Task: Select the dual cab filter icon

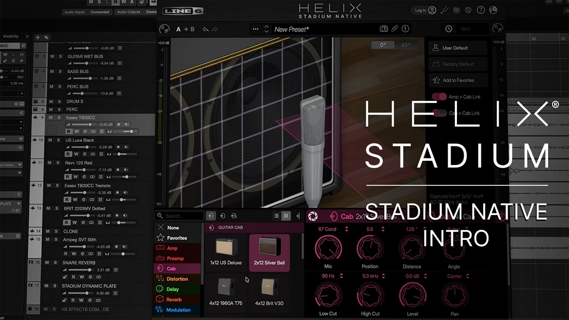Action: (223, 216)
